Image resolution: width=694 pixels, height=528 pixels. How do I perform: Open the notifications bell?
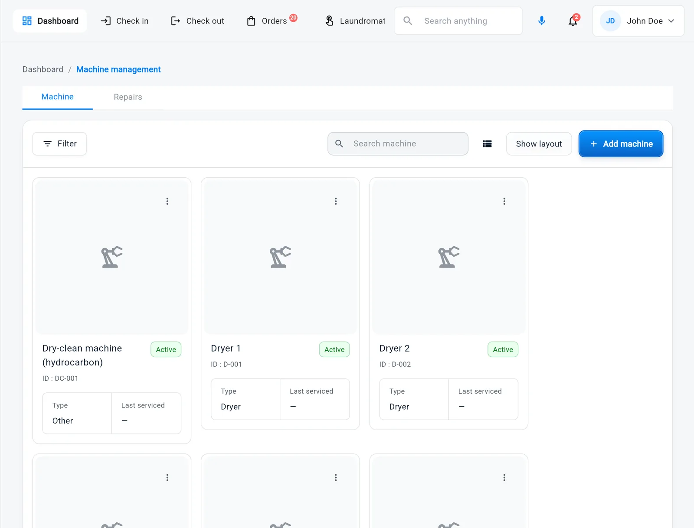pos(573,21)
